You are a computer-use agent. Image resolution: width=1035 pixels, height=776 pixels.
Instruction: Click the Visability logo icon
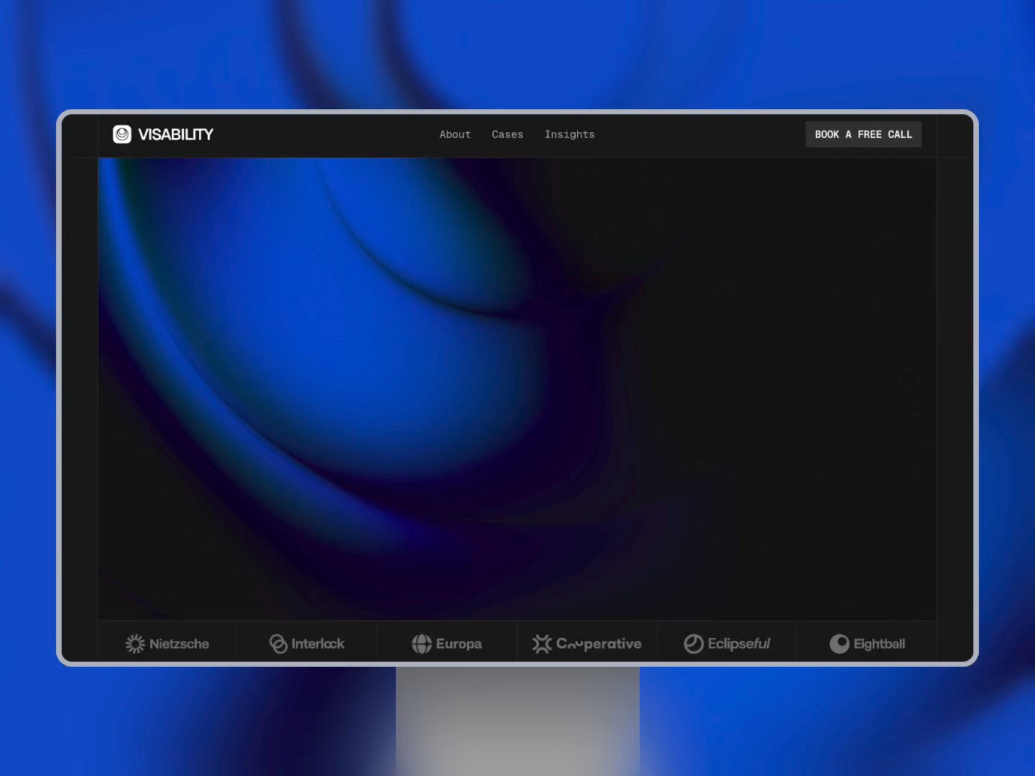coord(122,134)
